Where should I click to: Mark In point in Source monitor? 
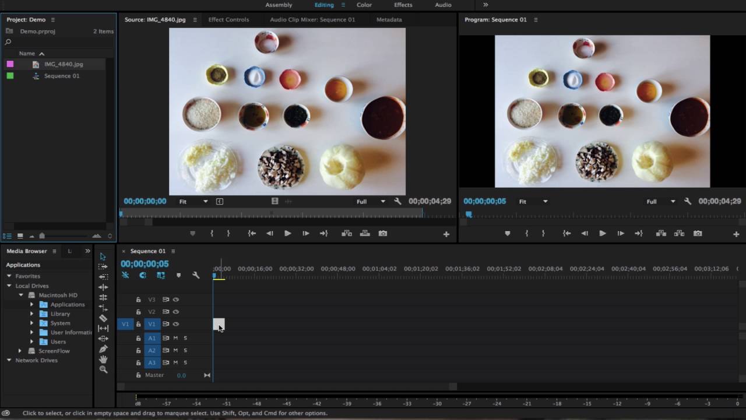click(x=212, y=233)
